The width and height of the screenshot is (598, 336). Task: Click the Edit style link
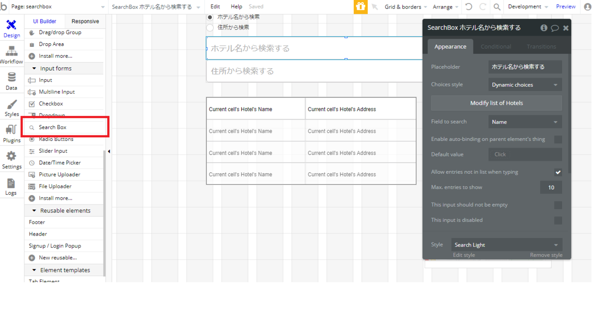pos(464,255)
